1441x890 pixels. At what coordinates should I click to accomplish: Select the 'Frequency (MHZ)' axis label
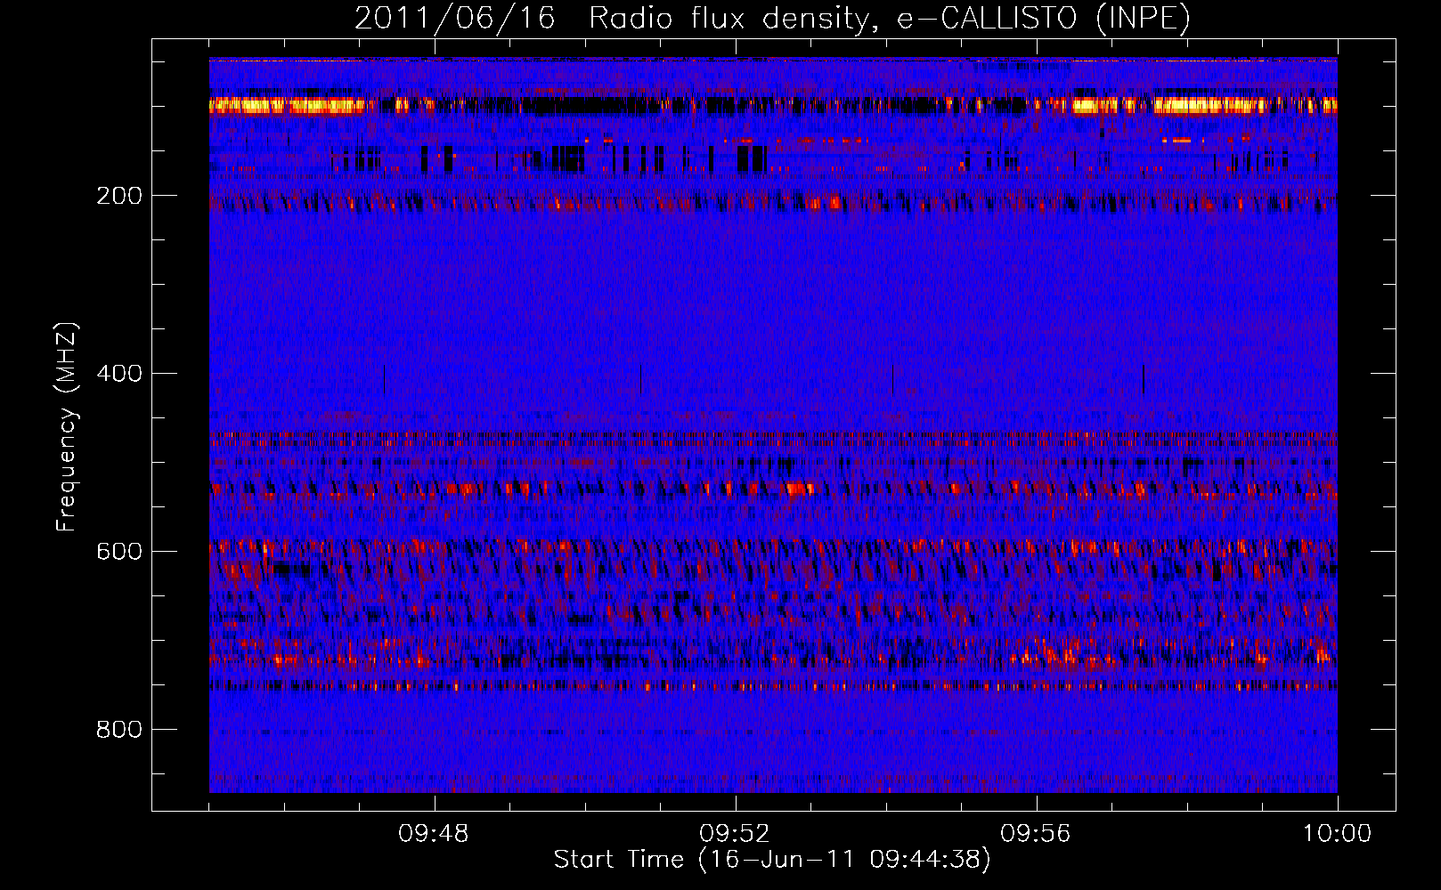(x=67, y=427)
